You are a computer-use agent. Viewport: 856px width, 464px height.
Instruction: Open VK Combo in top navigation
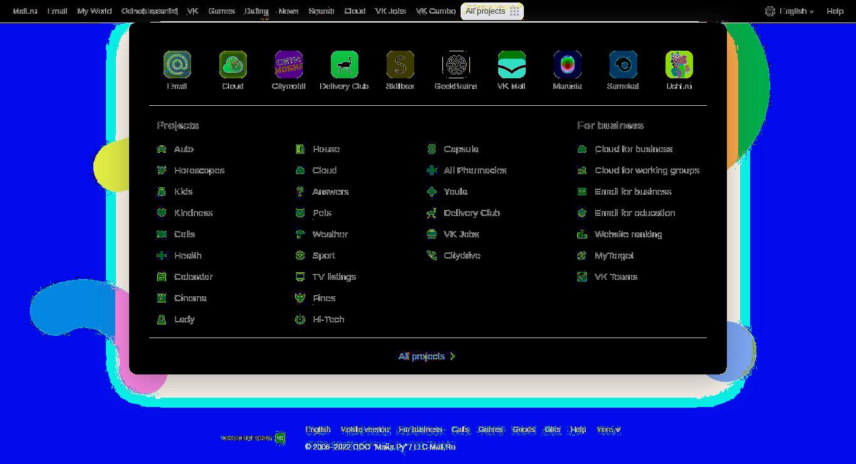[x=436, y=11]
